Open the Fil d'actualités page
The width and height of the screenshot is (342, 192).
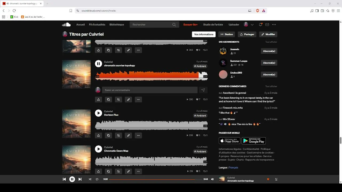click(97, 25)
